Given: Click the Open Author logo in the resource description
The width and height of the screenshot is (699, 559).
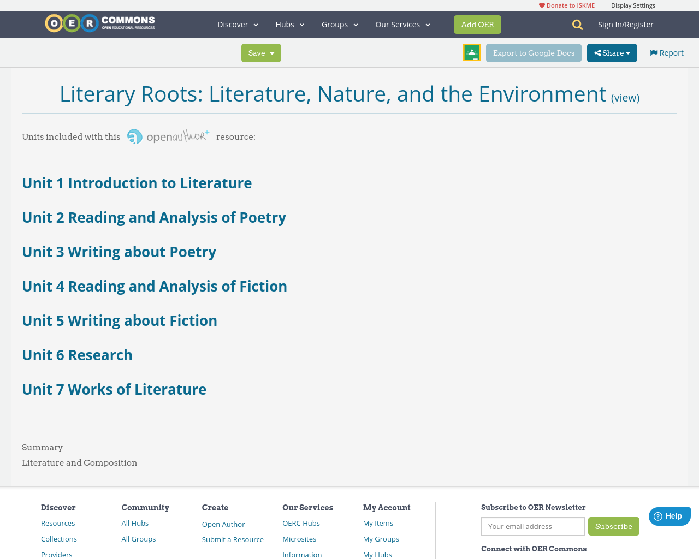Looking at the screenshot, I should coord(168,136).
